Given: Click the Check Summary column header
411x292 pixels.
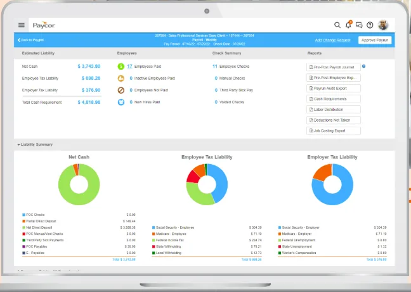Looking at the screenshot, I should pyautogui.click(x=226, y=53).
